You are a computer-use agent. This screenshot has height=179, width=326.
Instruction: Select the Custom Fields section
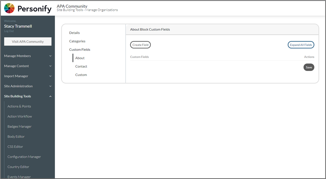coord(79,50)
